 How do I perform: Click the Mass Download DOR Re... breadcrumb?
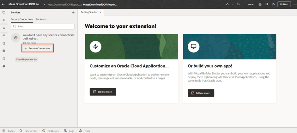(25, 4)
